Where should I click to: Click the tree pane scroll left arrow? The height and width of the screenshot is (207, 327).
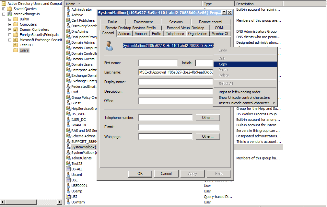tap(3, 202)
